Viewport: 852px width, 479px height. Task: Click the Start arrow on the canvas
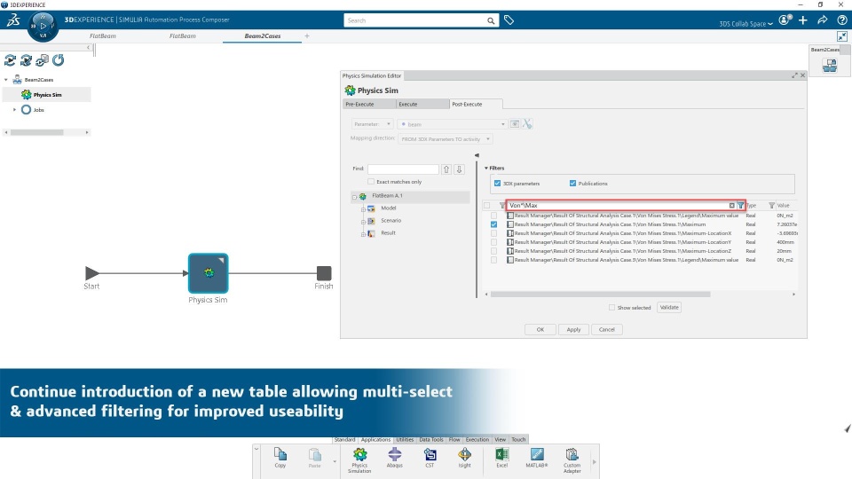pos(91,273)
